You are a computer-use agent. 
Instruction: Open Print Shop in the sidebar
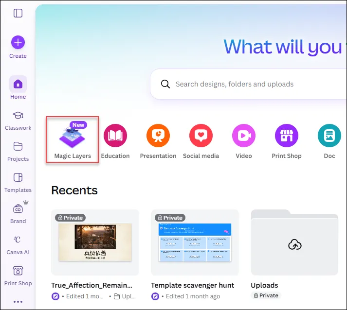(x=18, y=276)
